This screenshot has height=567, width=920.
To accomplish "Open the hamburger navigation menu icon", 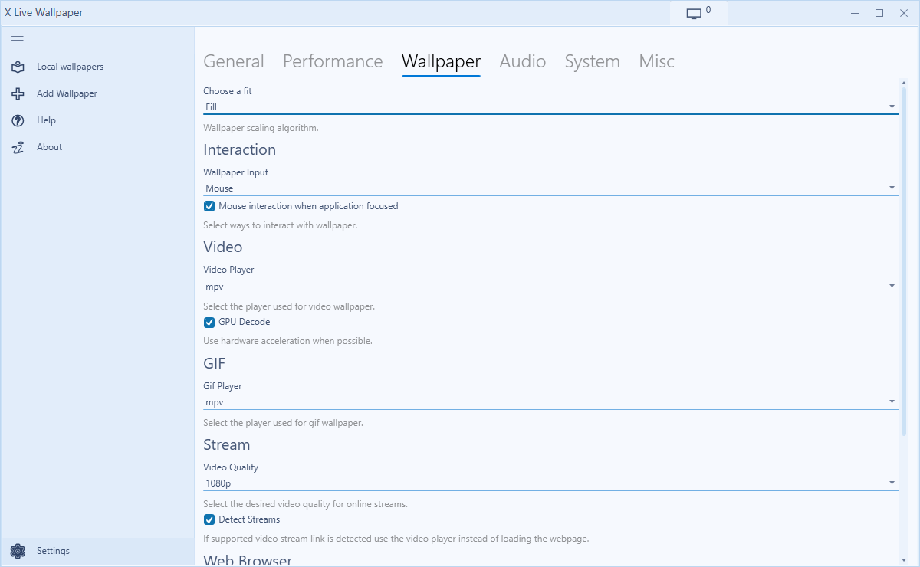I will [x=17, y=40].
